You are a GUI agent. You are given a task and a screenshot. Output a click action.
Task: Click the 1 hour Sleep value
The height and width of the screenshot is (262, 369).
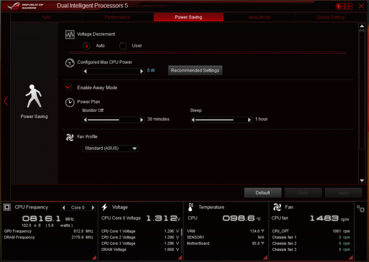pos(262,119)
